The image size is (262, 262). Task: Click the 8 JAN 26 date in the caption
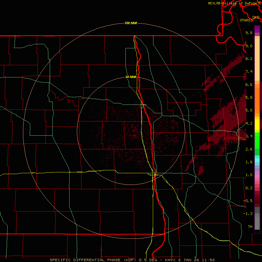click(x=189, y=260)
